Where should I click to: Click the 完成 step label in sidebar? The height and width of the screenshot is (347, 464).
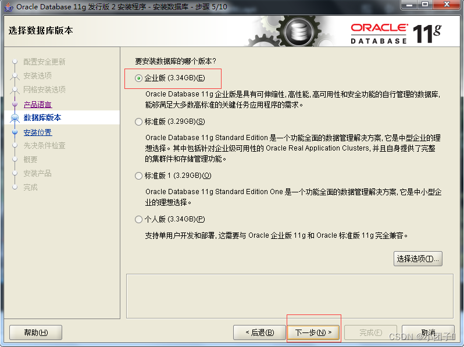30,187
